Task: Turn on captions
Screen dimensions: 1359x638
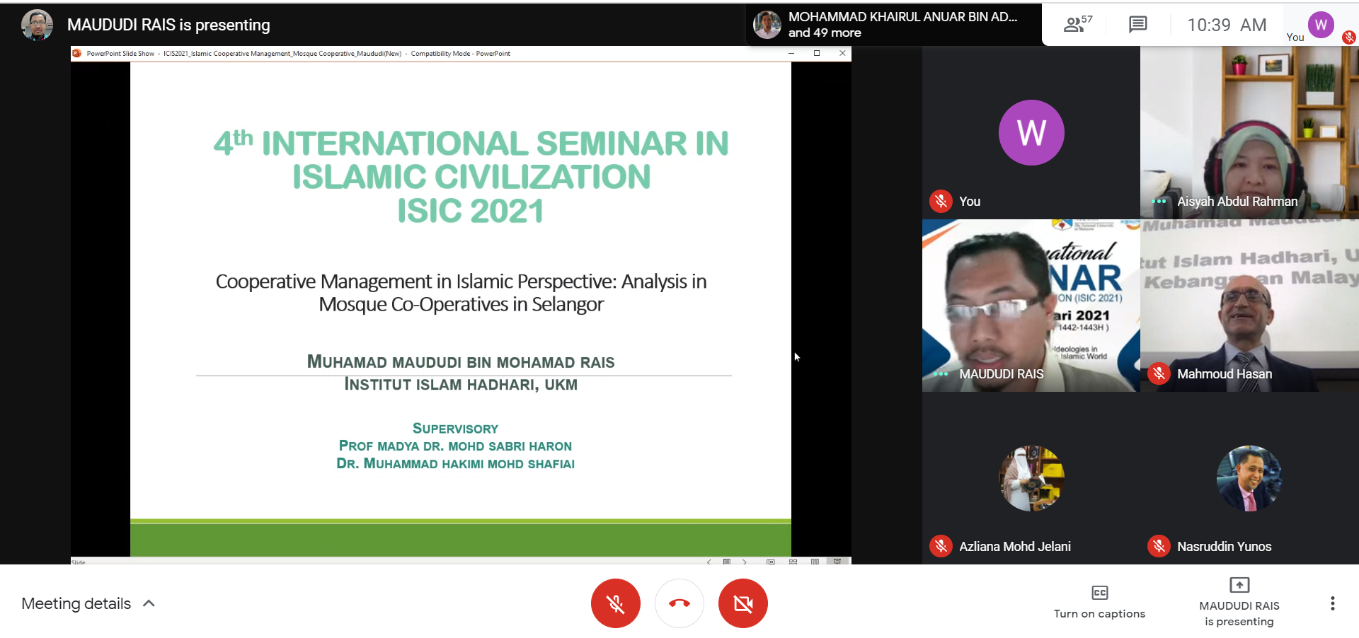Action: coord(1099,602)
